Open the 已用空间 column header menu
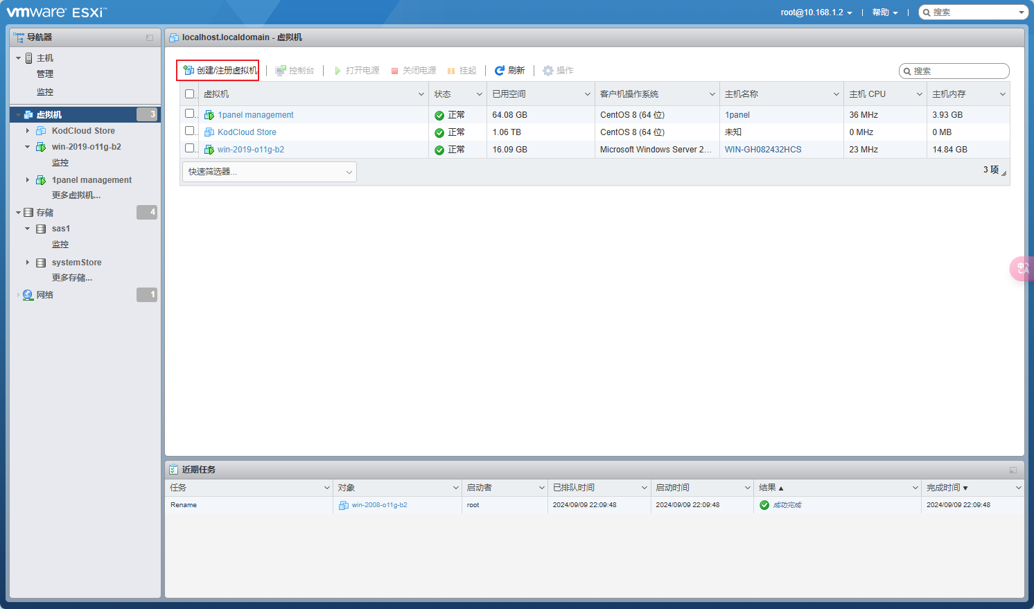This screenshot has height=609, width=1034. (x=587, y=94)
